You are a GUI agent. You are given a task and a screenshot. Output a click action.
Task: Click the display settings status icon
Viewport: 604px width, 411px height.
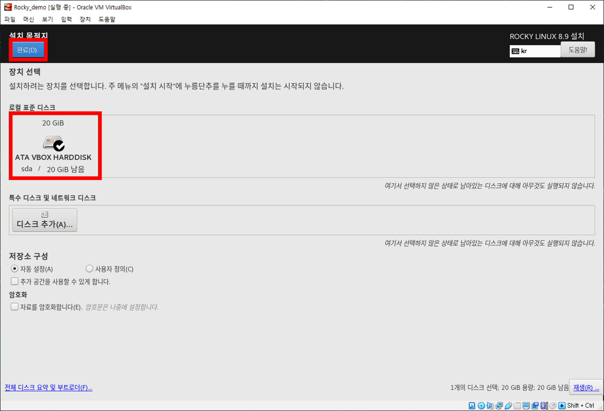(526, 405)
